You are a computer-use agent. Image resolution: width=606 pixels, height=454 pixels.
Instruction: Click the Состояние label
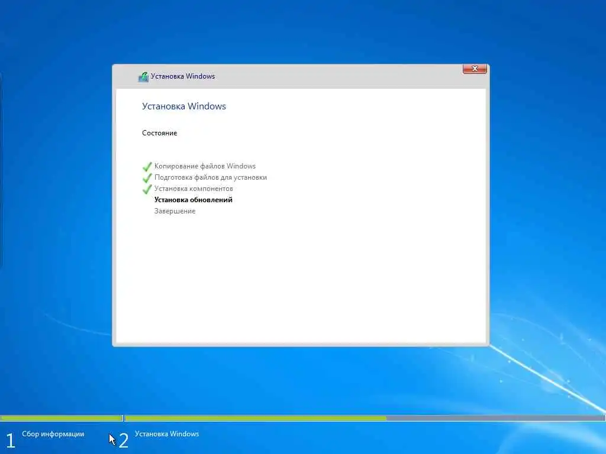click(x=159, y=133)
